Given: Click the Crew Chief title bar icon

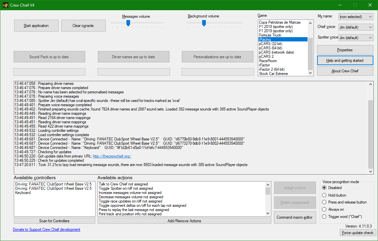Looking at the screenshot, I should (x=6, y=5).
